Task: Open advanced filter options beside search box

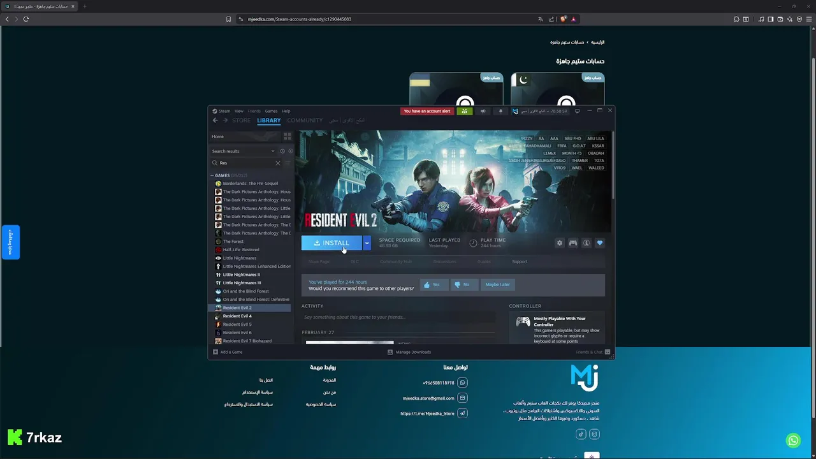Action: 288,163
